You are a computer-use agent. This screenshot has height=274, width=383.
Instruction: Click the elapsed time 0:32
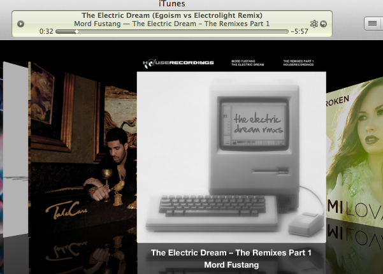click(46, 31)
